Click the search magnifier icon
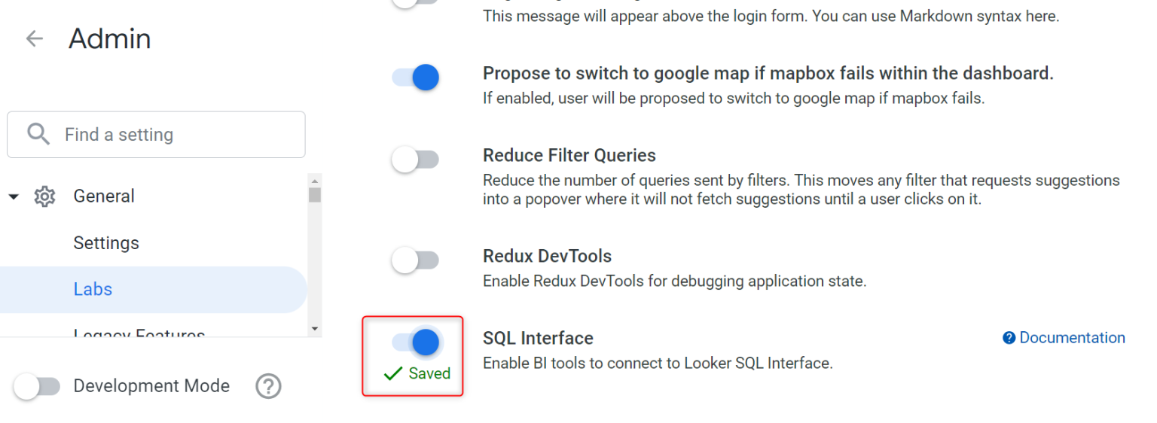The height and width of the screenshot is (423, 1157). 38,135
